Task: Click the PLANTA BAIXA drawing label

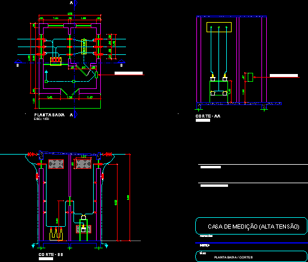Action: click(x=50, y=115)
